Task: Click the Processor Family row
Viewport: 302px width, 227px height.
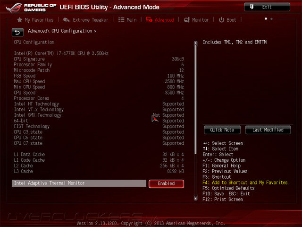Action: pos(99,64)
